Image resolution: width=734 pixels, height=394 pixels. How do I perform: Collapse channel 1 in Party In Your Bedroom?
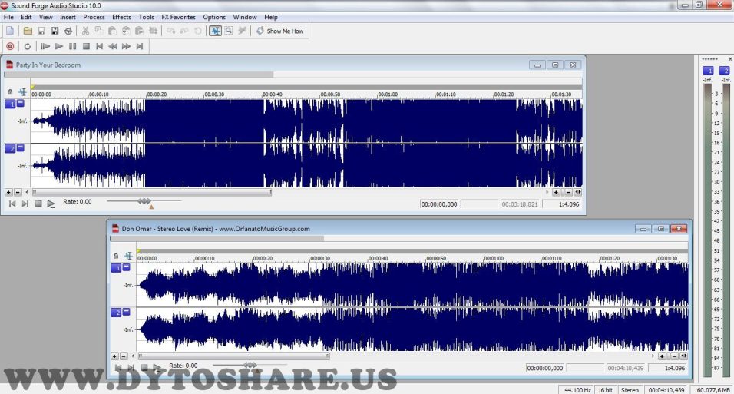[x=20, y=103]
